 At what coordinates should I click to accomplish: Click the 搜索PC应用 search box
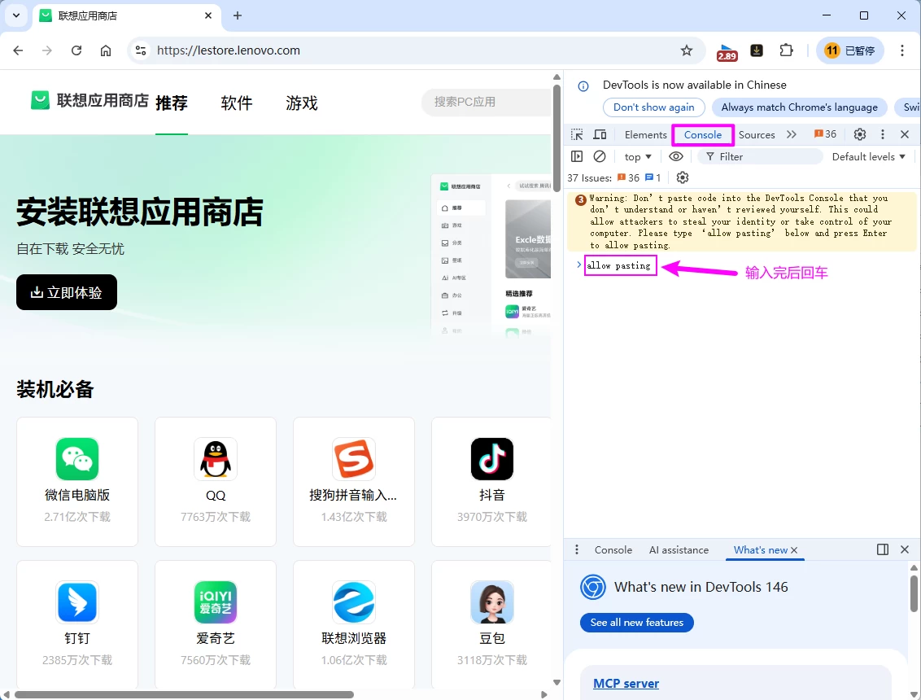tap(487, 102)
